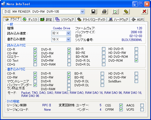Minimize the Nero InfoTool window

(x=135, y=4)
